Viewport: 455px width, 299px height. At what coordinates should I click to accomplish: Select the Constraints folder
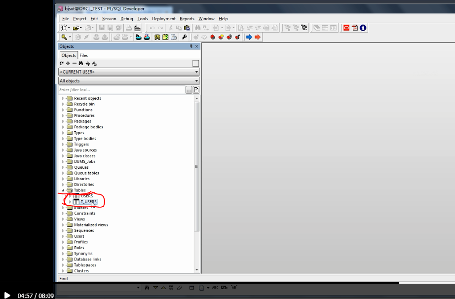(x=84, y=213)
